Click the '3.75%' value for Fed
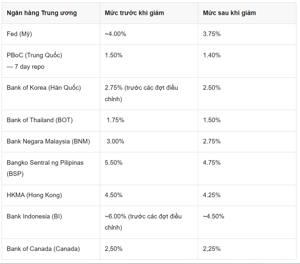 212,34
